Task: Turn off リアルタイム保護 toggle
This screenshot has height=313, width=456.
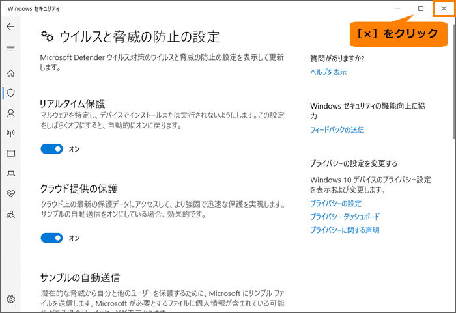Action: point(51,149)
